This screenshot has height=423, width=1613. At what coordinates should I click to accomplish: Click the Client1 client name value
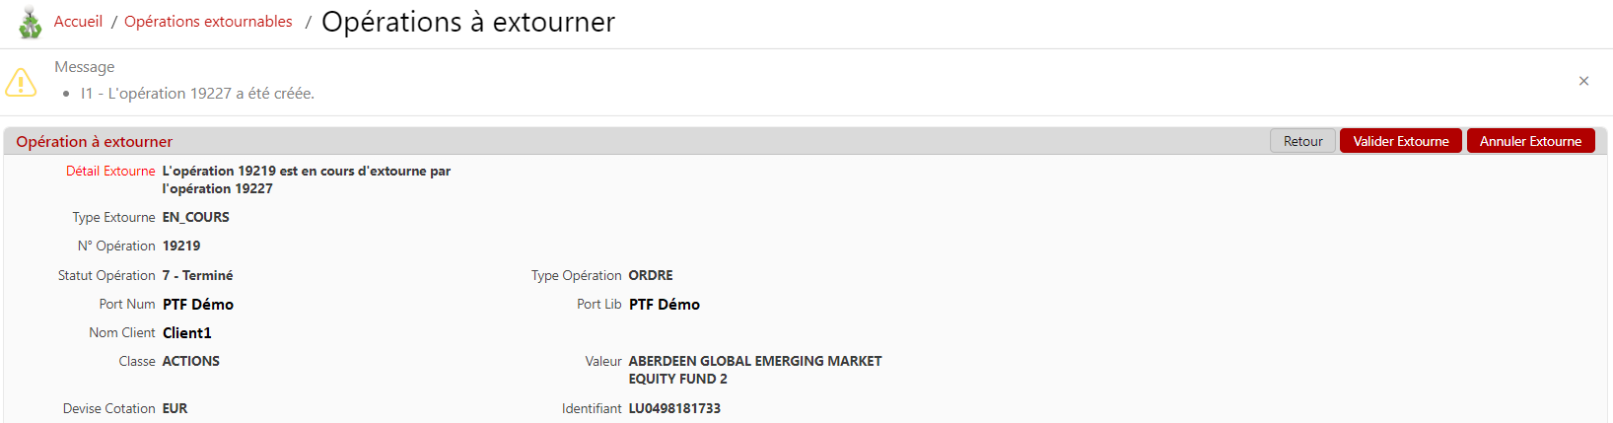tap(187, 333)
